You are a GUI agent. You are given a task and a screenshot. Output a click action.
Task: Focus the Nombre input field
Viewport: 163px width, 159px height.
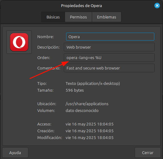click(x=110, y=37)
